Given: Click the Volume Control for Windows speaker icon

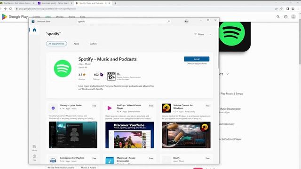Looking at the screenshot, I should (166, 108).
